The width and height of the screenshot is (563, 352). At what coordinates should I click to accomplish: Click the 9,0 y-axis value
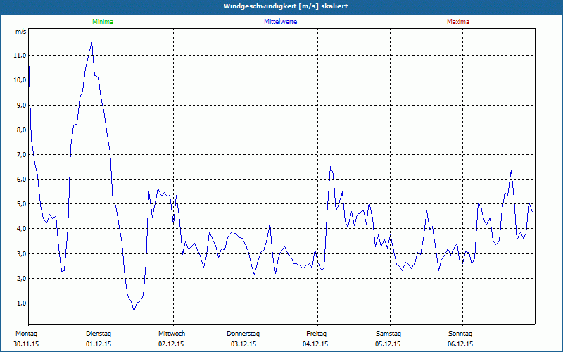[21, 105]
